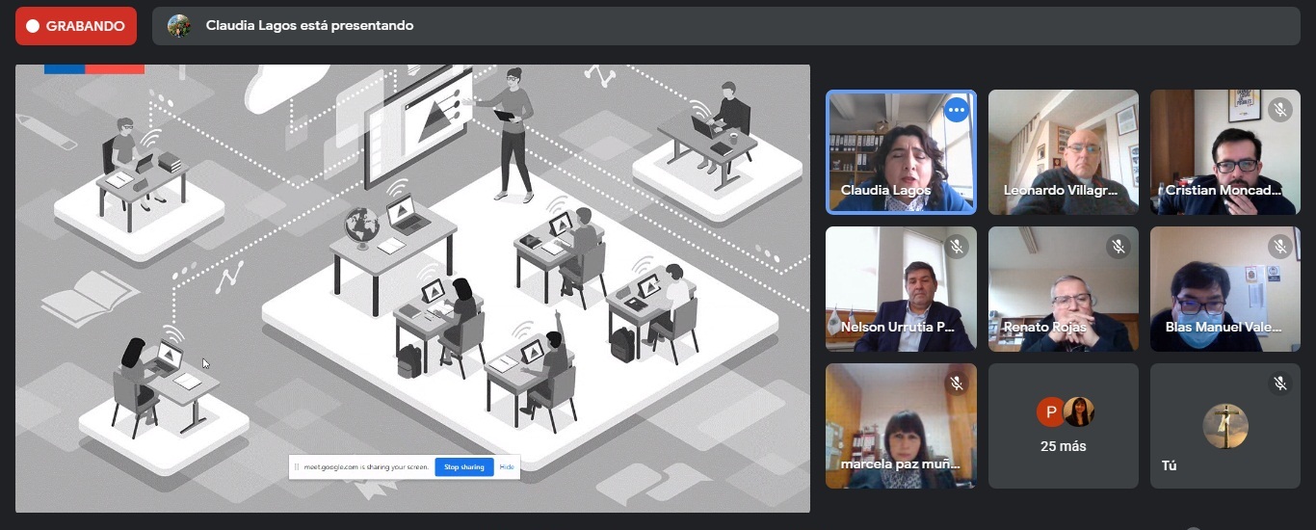1316x530 pixels.
Task: Click the shared presentation screen area
Action: (x=412, y=288)
